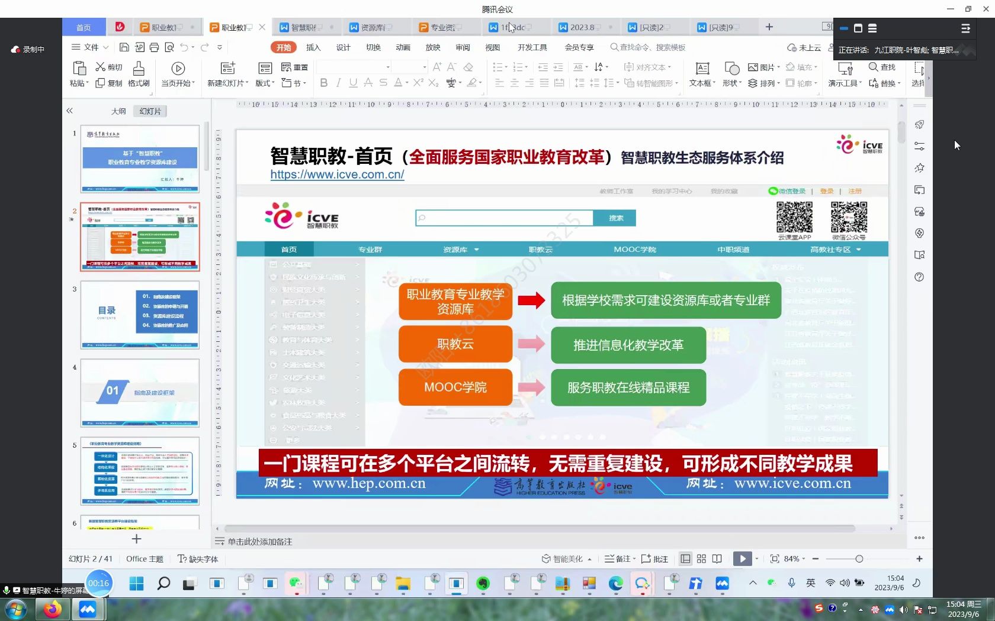
Task: Toggle Bold formatting
Action: pos(323,83)
